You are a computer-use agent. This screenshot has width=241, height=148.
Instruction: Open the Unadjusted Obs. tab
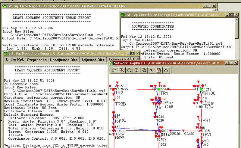tap(64, 60)
